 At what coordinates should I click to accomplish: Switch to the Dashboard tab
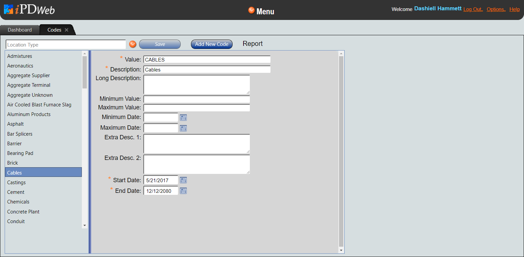[20, 30]
